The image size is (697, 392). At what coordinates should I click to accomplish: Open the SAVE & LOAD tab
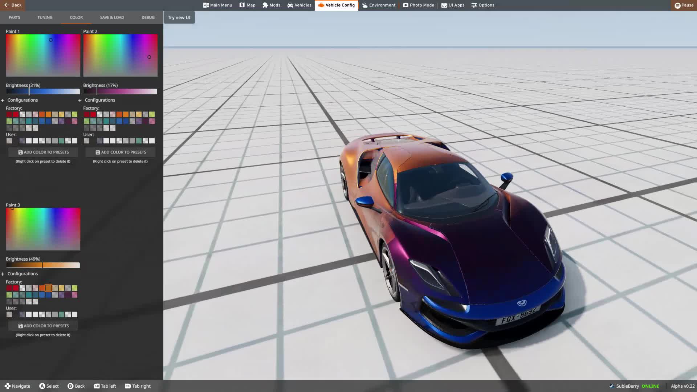point(111,17)
